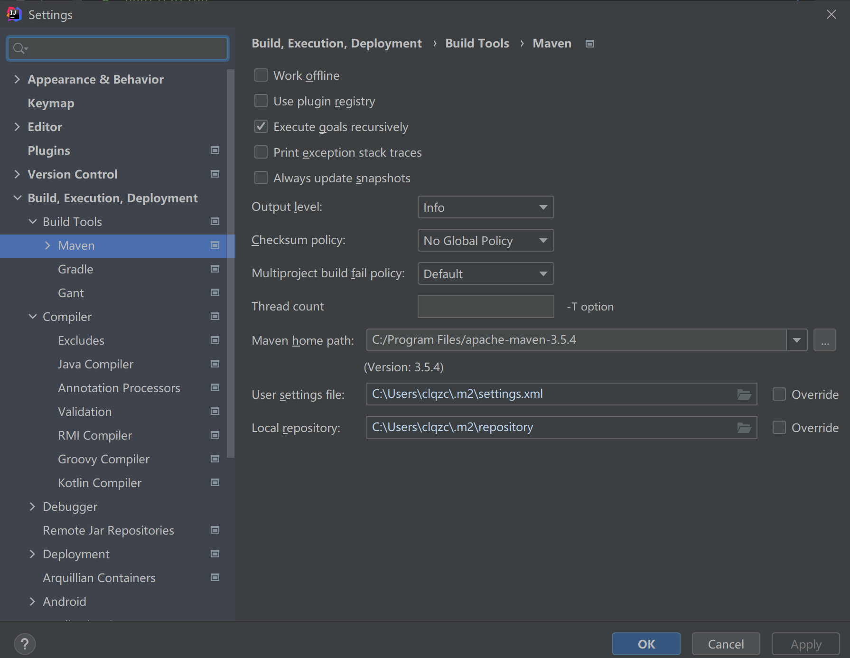Select Keymap in the settings tree
850x658 pixels.
[51, 103]
